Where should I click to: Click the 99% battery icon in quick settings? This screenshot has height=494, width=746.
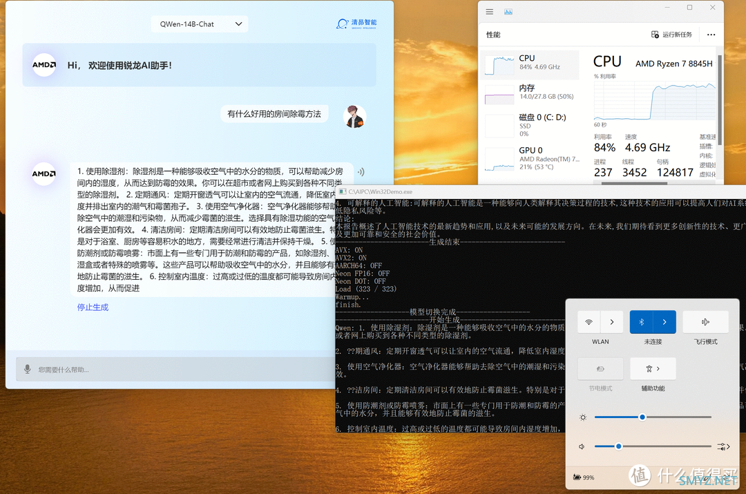584,477
